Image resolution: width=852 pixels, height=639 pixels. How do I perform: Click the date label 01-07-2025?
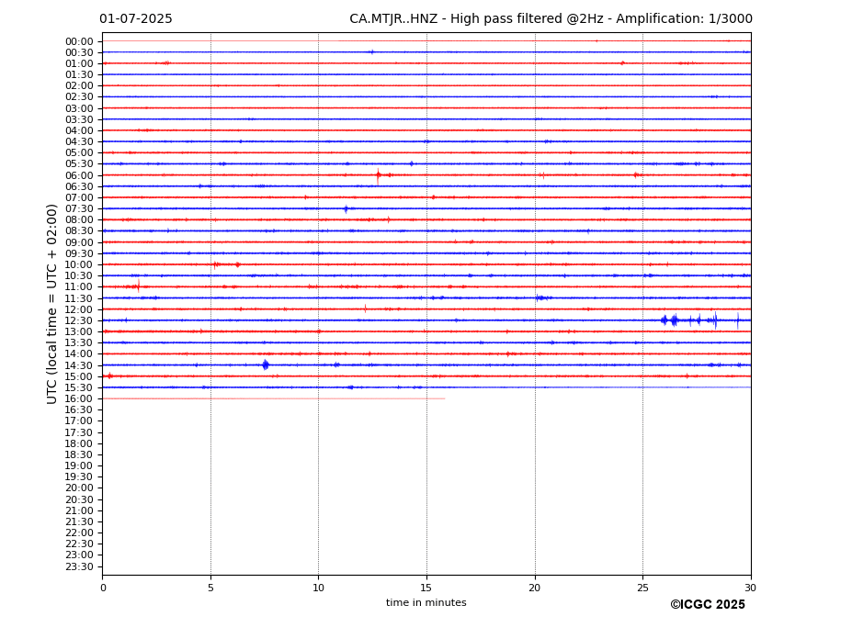click(136, 19)
